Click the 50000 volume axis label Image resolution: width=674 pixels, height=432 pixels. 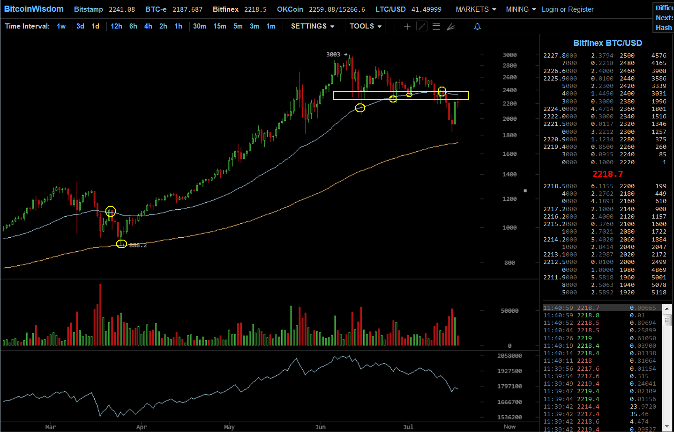click(509, 311)
